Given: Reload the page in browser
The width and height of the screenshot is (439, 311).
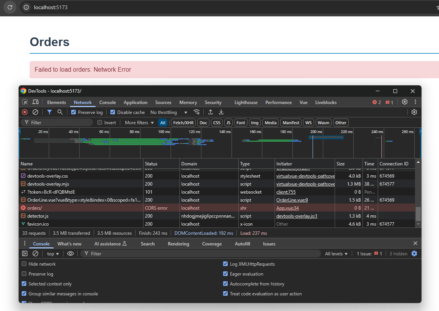Looking at the screenshot, I should pos(10,7).
